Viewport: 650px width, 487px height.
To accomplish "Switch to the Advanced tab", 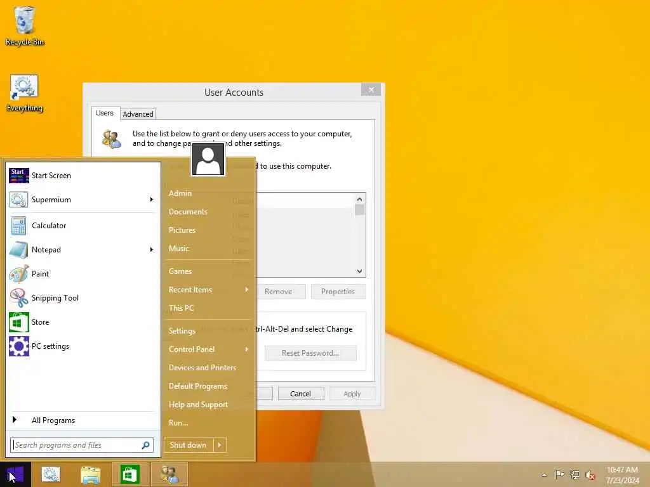I will [x=138, y=114].
